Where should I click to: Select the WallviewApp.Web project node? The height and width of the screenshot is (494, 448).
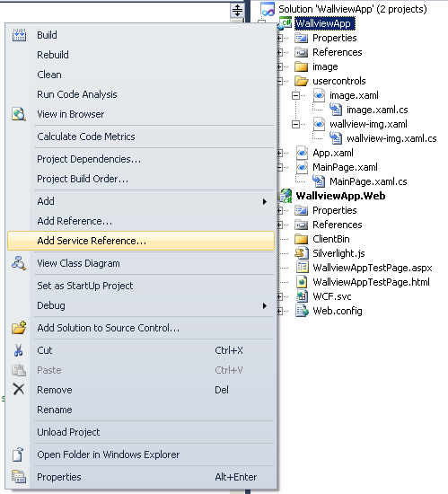click(340, 196)
